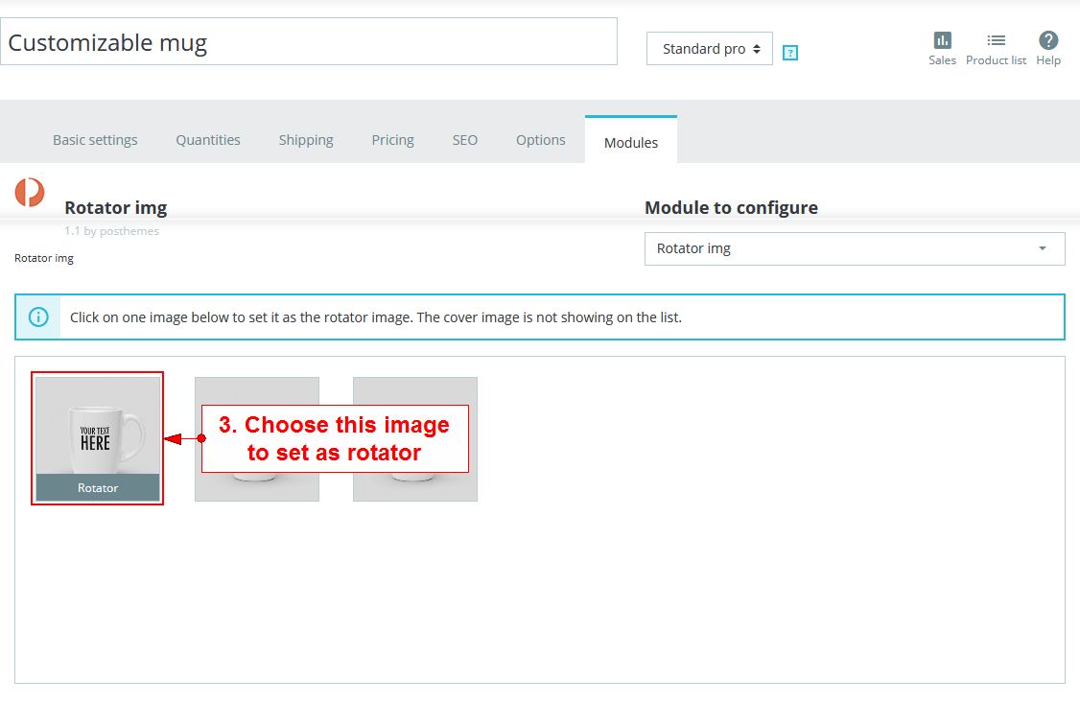Switch to the Options tab
Image resolution: width=1080 pixels, height=727 pixels.
(540, 140)
